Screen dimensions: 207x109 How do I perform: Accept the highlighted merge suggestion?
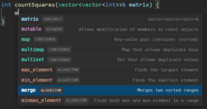(110, 90)
